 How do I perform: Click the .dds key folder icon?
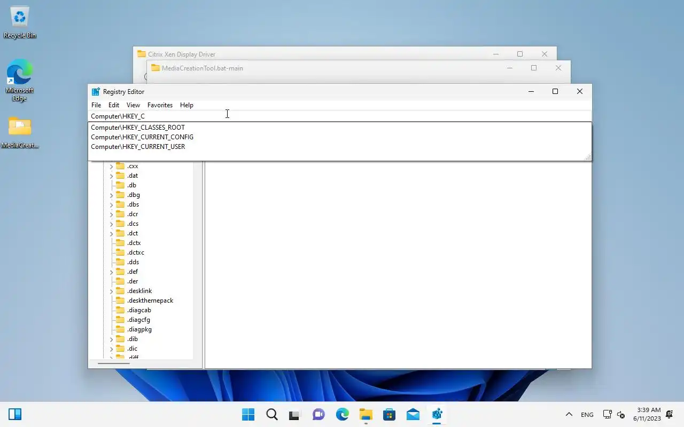click(120, 262)
